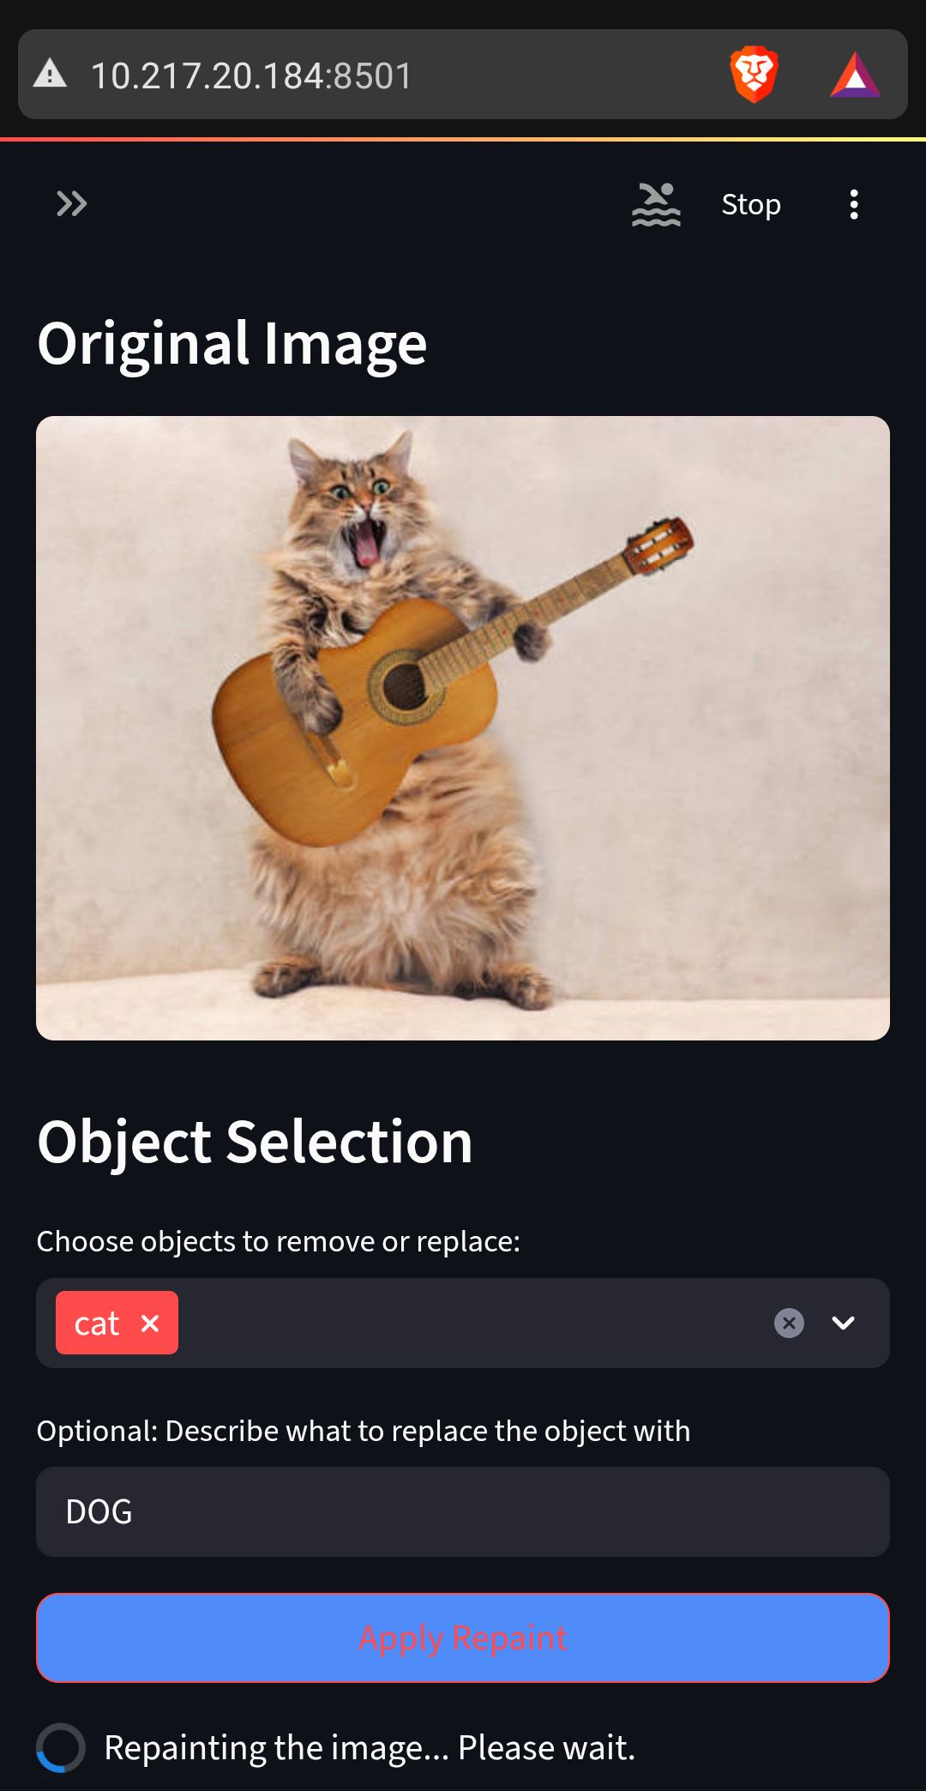Click the Apply Repaint button

[x=463, y=1637]
